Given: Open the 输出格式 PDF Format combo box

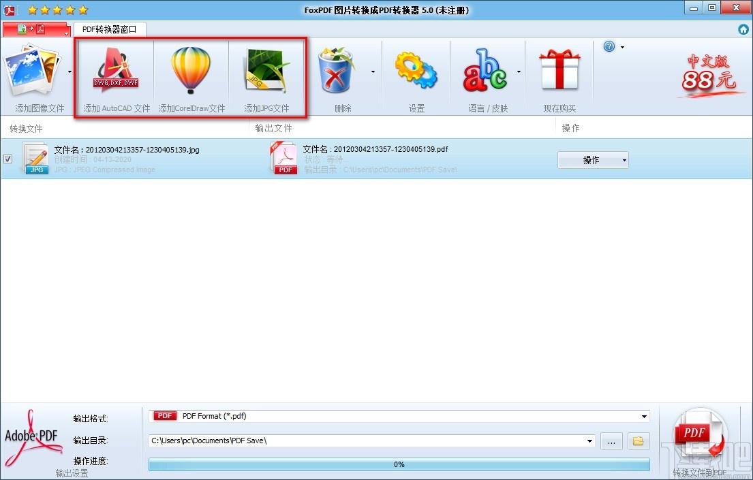Looking at the screenshot, I should click(x=399, y=416).
